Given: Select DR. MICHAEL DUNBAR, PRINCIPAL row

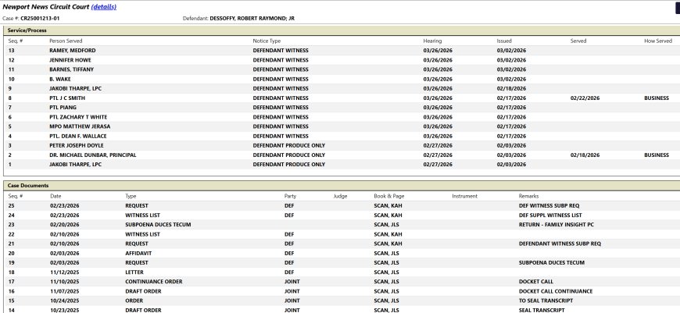Looking at the screenshot, I should (x=94, y=155).
